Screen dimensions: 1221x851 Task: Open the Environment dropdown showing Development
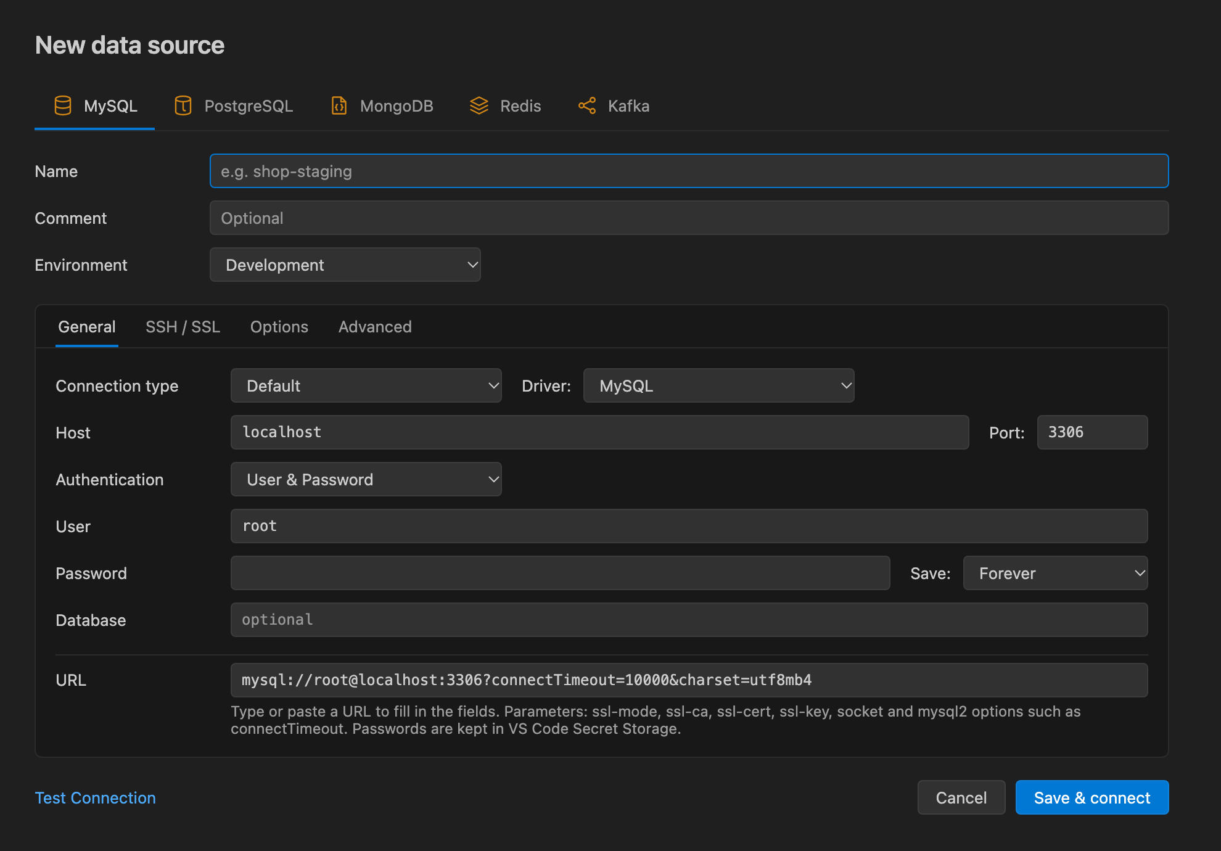345,265
